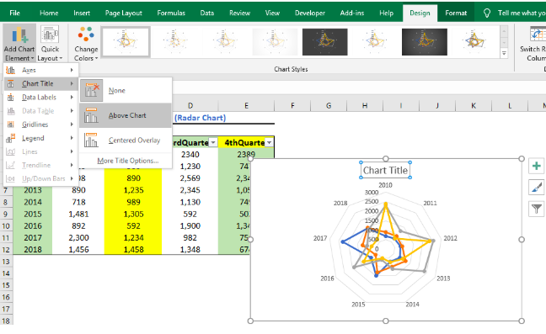Open the Add Chart Element dropdown
Viewport: 546px width, 334px height.
click(x=19, y=43)
